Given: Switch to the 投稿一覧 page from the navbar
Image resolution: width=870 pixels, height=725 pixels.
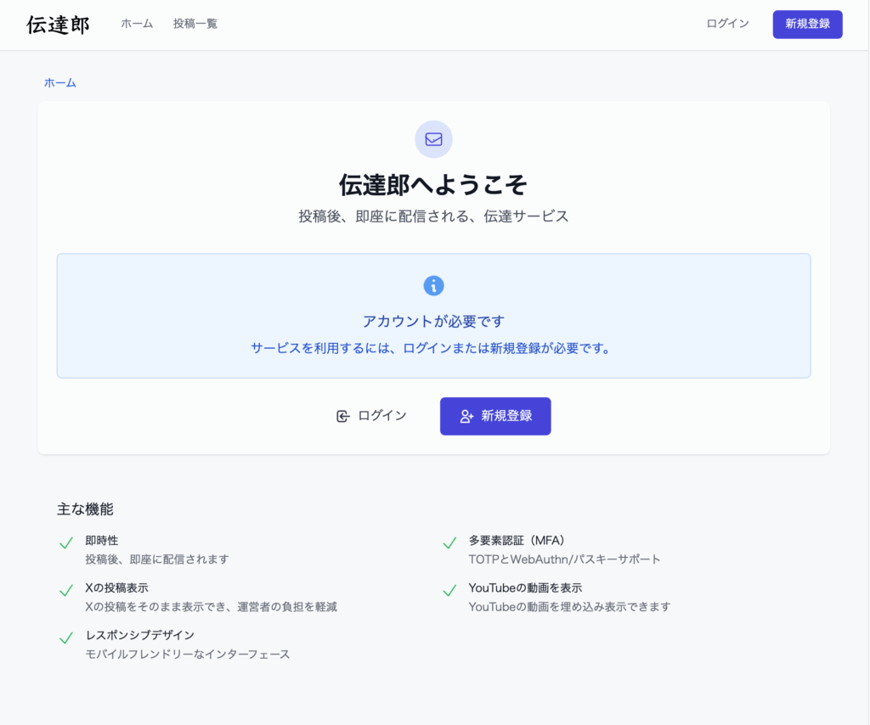Looking at the screenshot, I should (x=194, y=24).
